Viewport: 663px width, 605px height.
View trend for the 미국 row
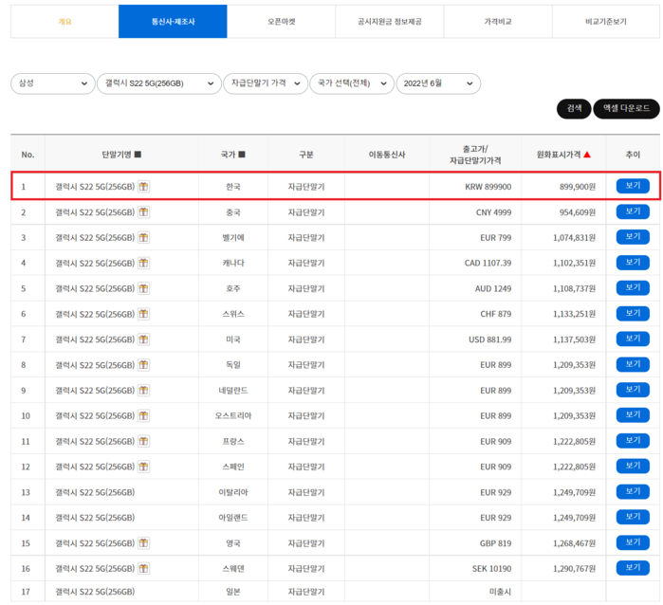(x=633, y=339)
